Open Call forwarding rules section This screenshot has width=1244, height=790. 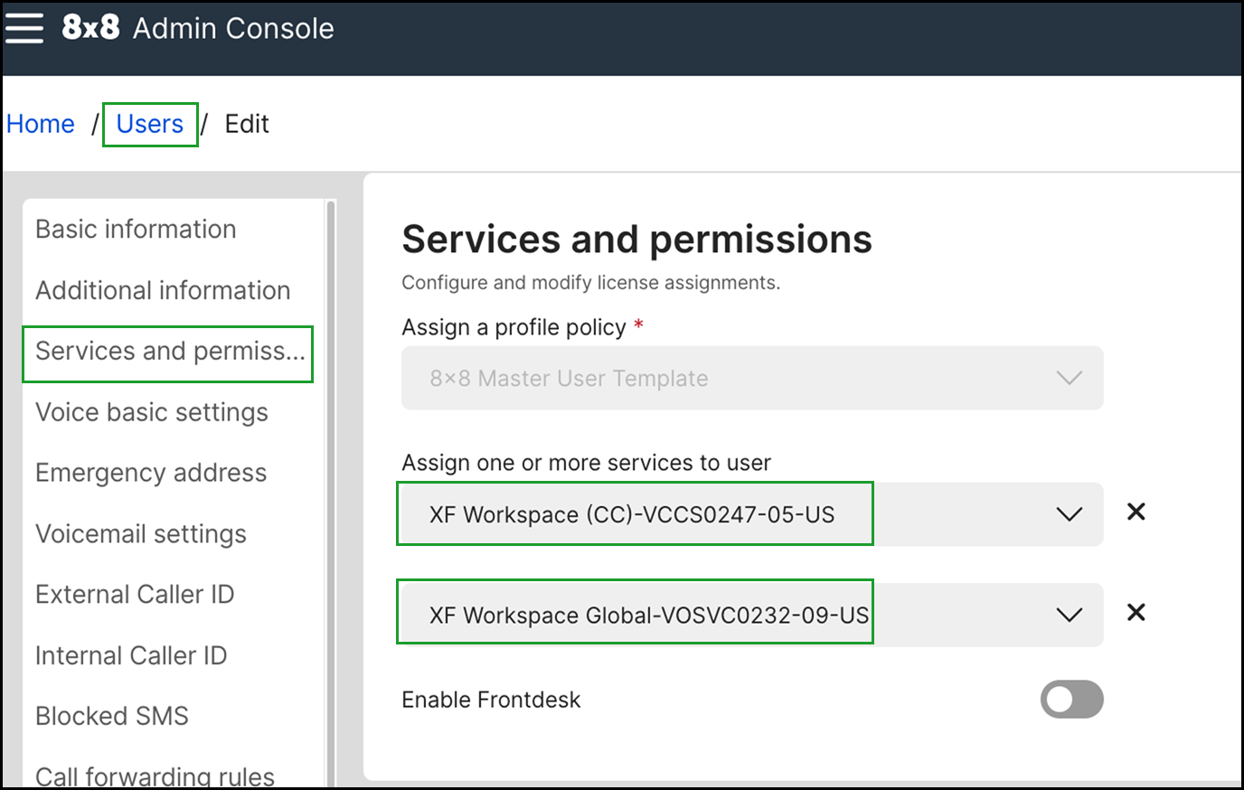[x=155, y=776]
